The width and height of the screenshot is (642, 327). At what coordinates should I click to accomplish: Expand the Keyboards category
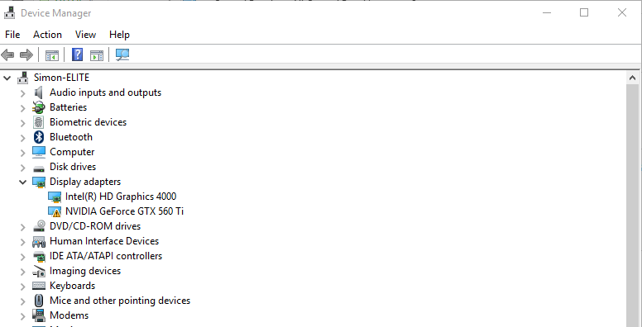(x=23, y=286)
